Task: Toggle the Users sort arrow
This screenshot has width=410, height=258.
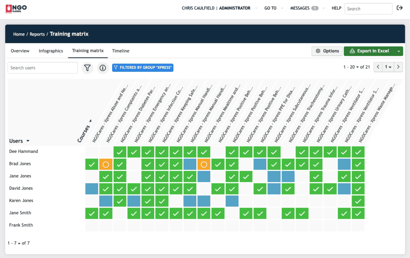Action: coord(28,141)
